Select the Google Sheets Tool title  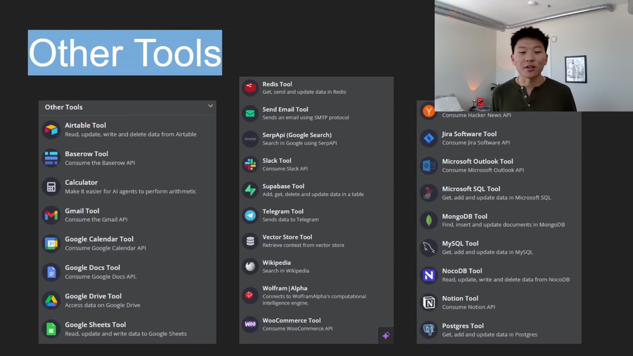(x=95, y=324)
